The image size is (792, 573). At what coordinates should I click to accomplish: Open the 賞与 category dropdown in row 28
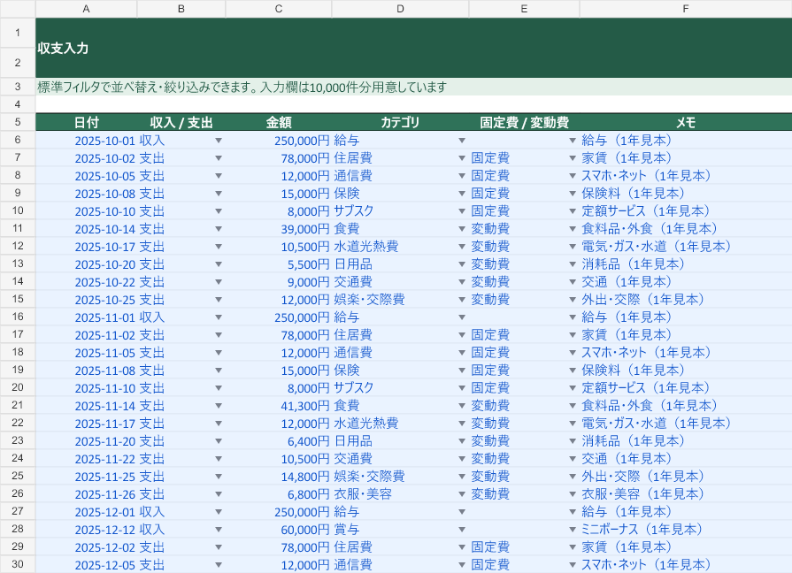(462, 530)
